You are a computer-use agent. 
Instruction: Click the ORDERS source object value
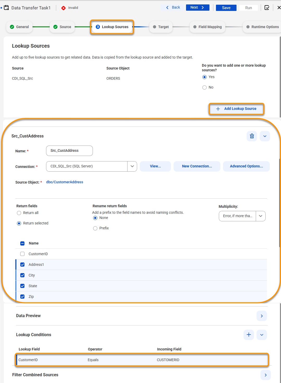(x=113, y=78)
